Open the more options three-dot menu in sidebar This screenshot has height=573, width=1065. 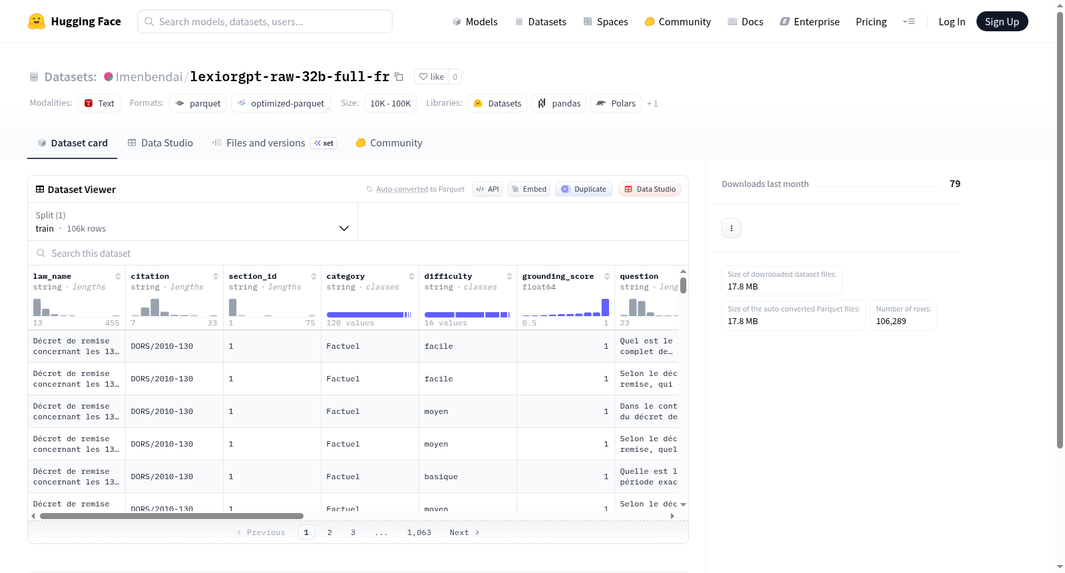(x=732, y=228)
